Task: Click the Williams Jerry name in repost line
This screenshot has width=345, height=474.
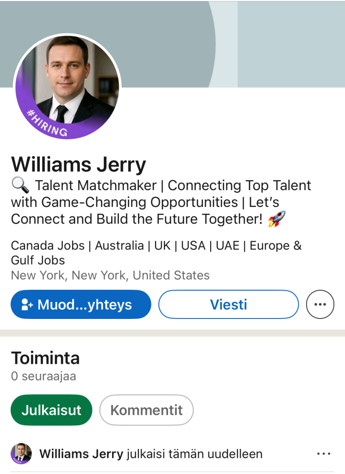Action: [82, 454]
